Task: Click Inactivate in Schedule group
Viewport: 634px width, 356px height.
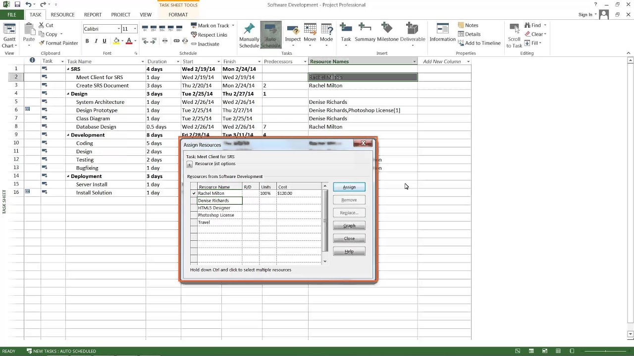Action: [x=205, y=44]
